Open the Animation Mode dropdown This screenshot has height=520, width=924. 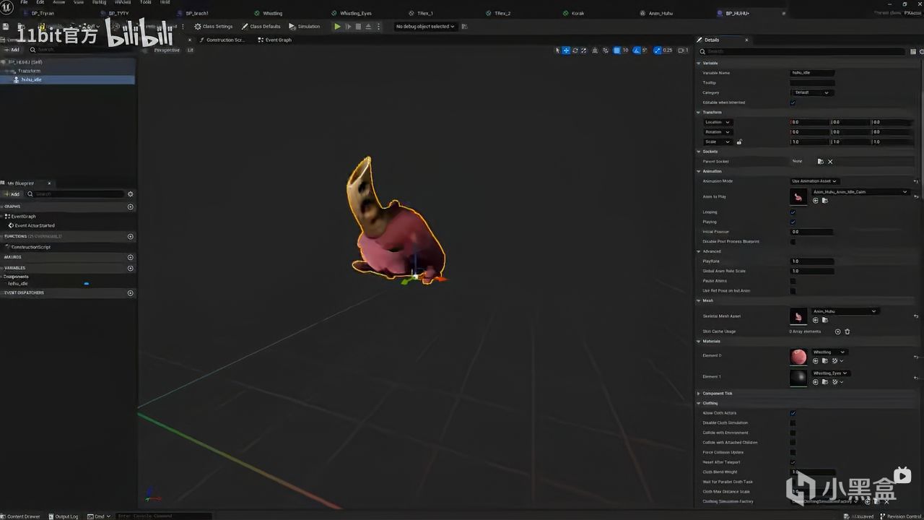click(x=814, y=181)
